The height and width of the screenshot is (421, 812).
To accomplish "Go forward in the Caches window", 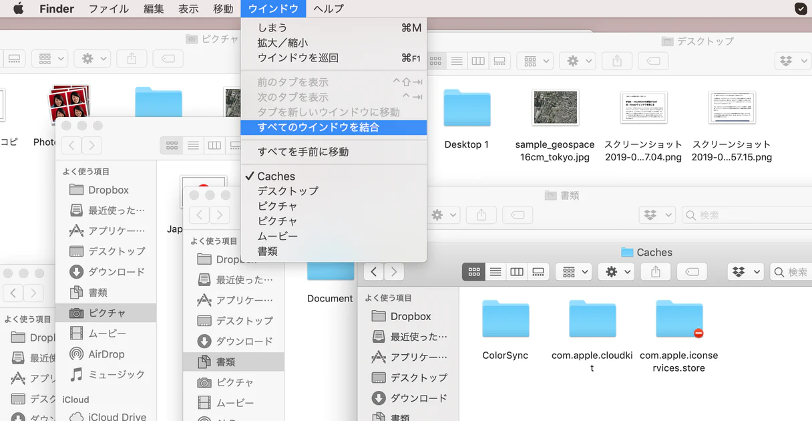I will click(x=394, y=272).
